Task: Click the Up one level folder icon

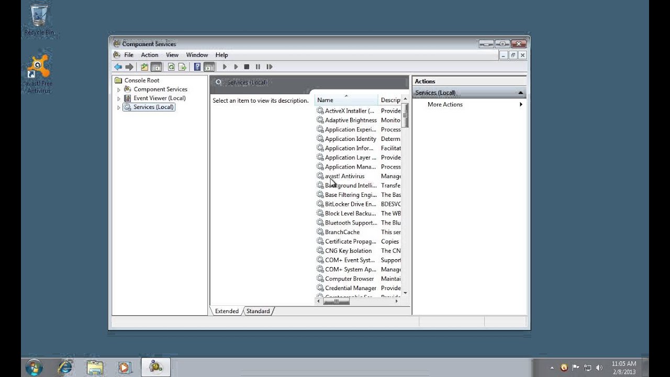Action: click(144, 67)
